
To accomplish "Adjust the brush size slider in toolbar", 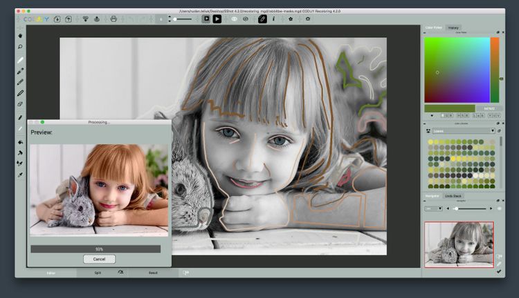I will coord(183,19).
